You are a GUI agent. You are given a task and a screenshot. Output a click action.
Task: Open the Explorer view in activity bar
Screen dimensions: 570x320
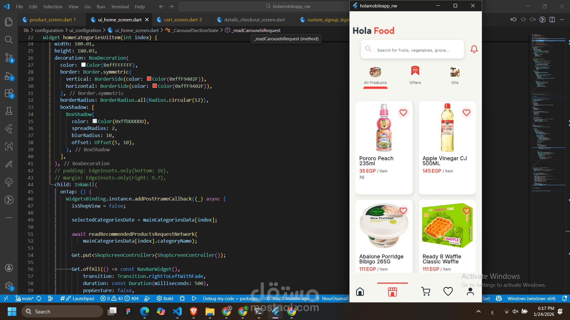9,22
